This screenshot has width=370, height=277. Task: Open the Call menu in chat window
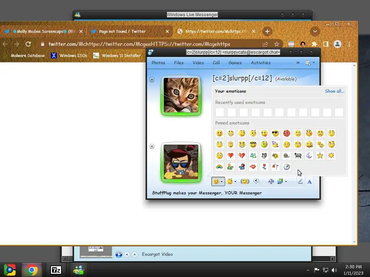(216, 63)
